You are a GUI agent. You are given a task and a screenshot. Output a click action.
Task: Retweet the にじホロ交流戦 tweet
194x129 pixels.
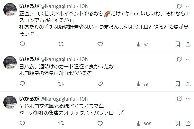(x=61, y=123)
